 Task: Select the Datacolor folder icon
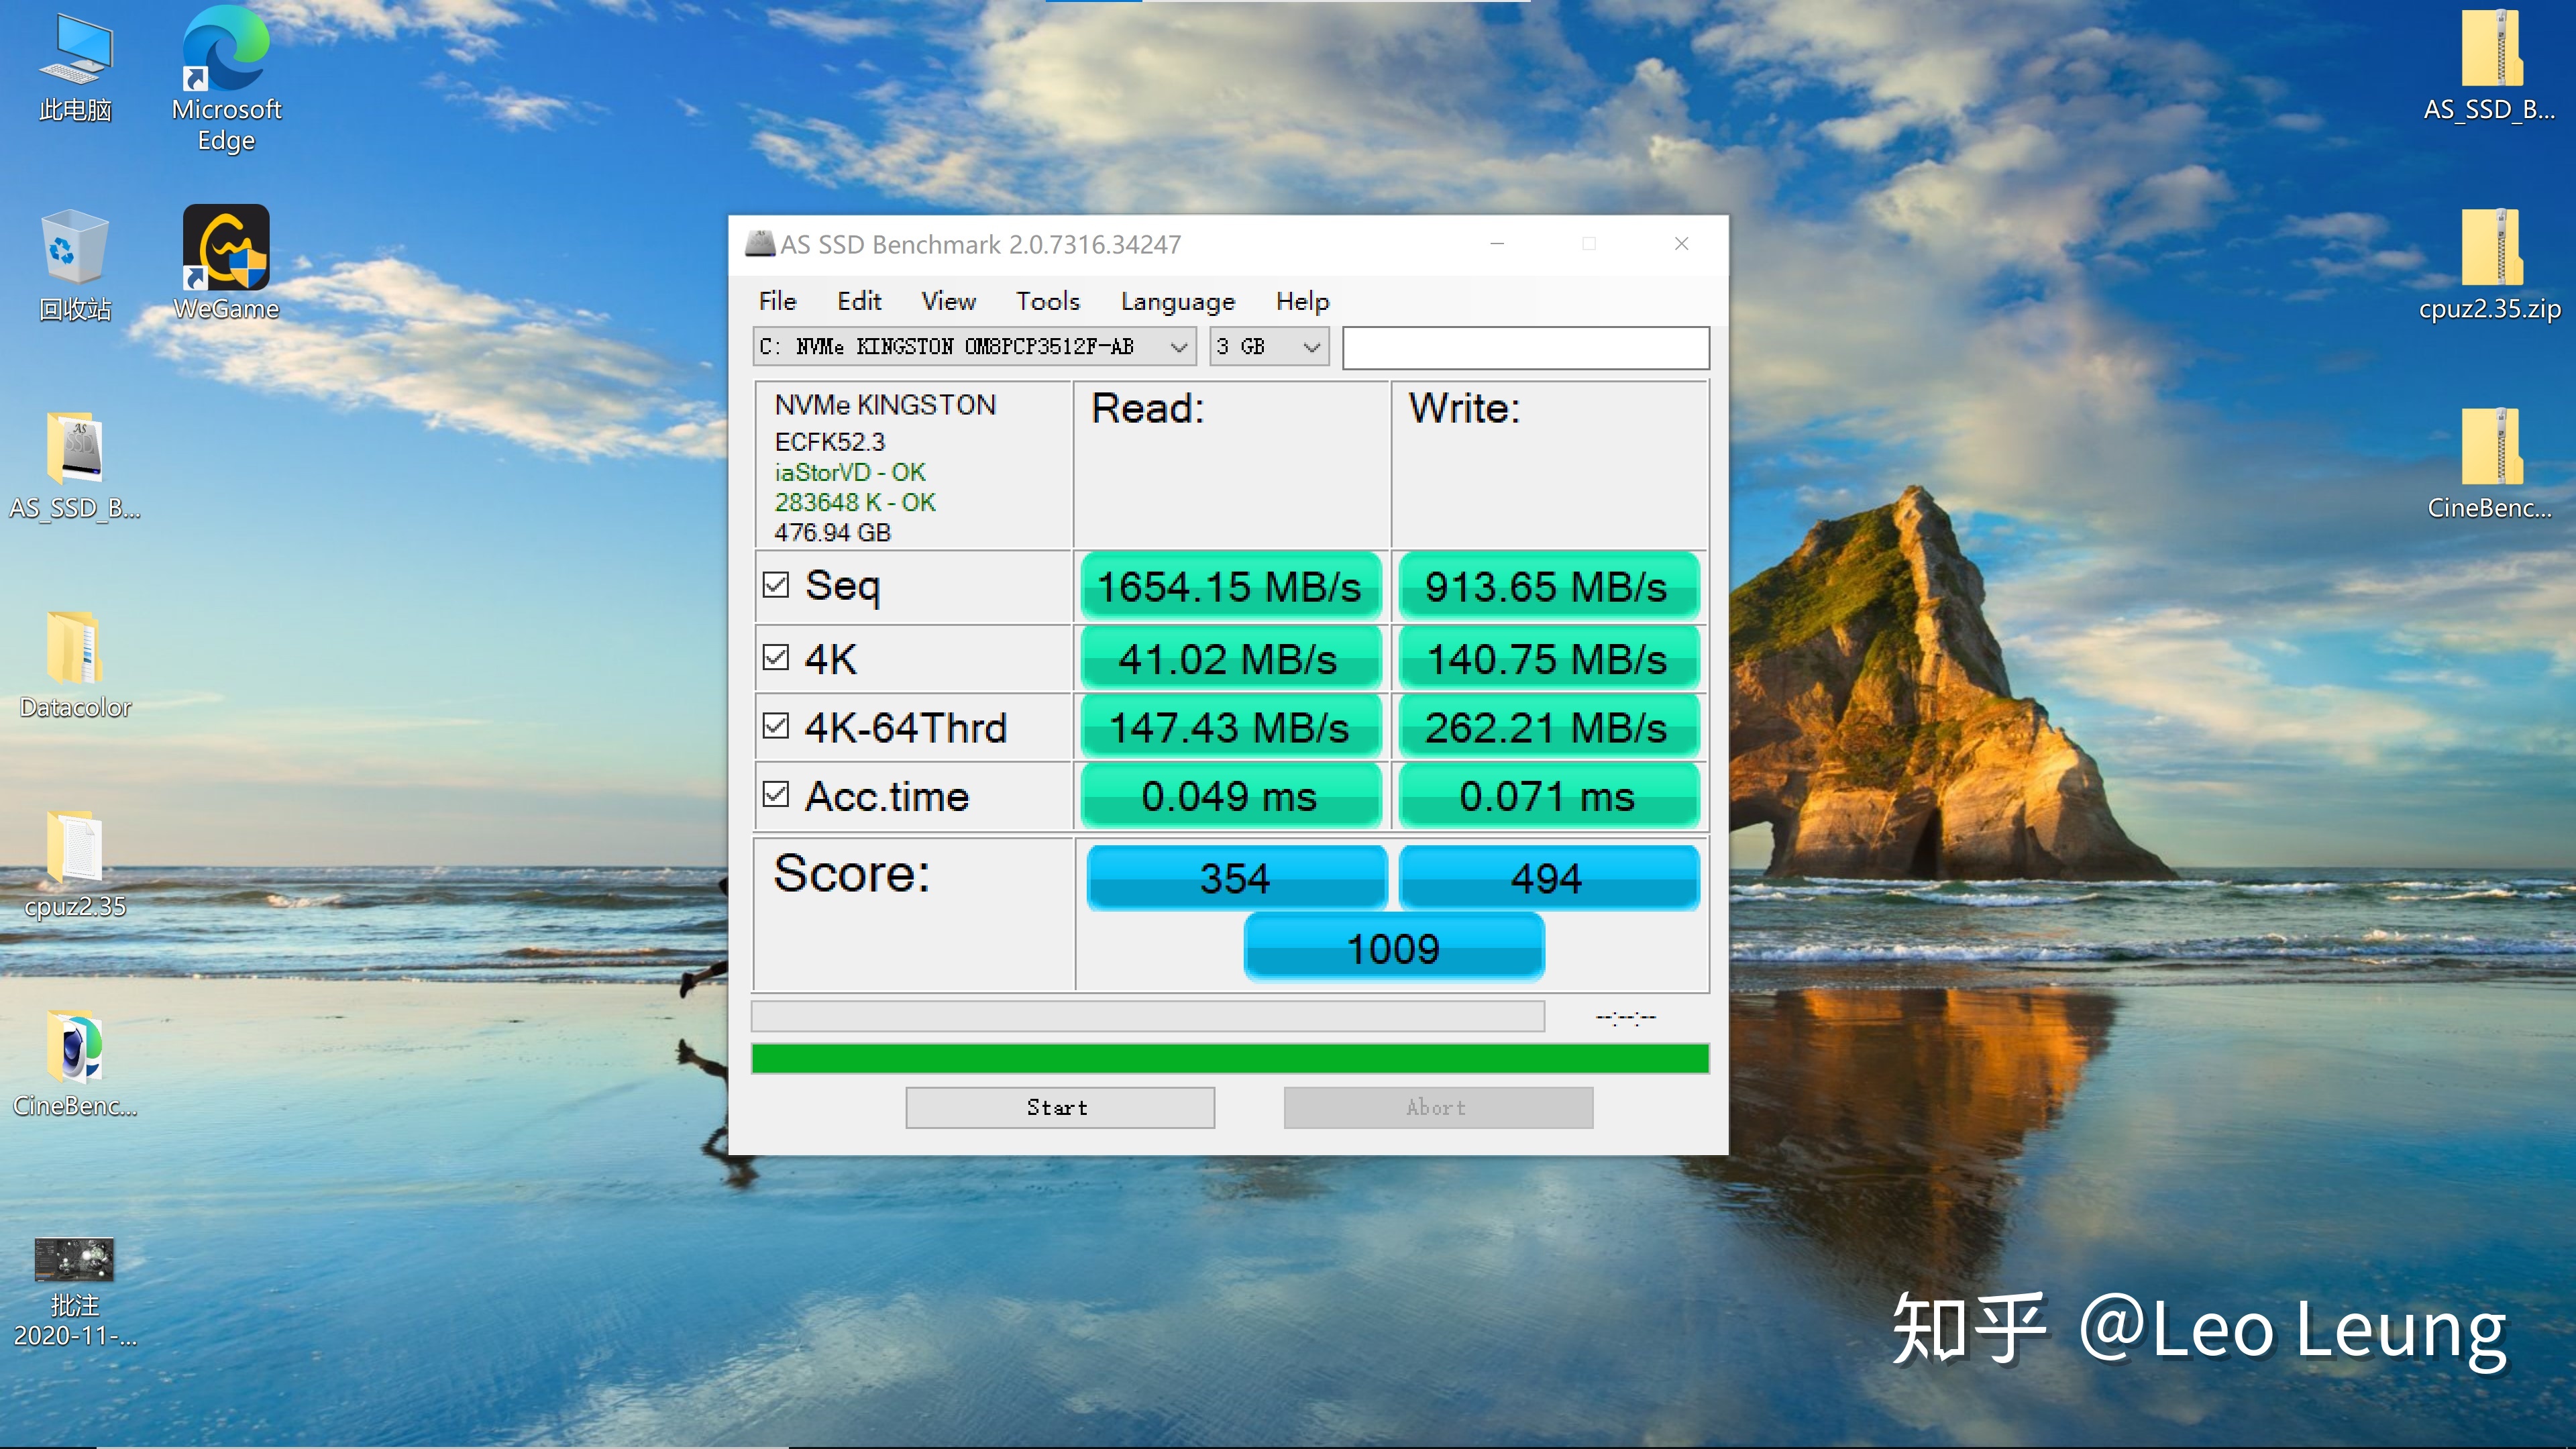[x=75, y=665]
